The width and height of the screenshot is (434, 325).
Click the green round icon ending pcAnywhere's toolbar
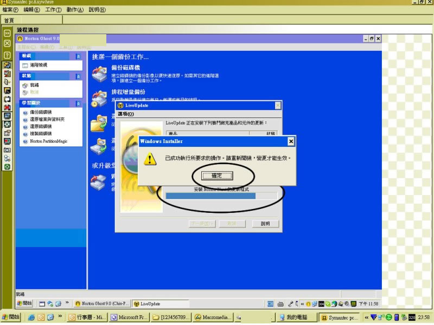pyautogui.click(x=7, y=167)
